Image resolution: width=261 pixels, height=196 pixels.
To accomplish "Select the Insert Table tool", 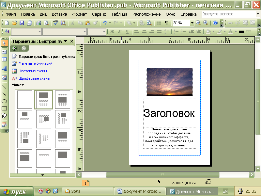I will [x=4, y=59].
